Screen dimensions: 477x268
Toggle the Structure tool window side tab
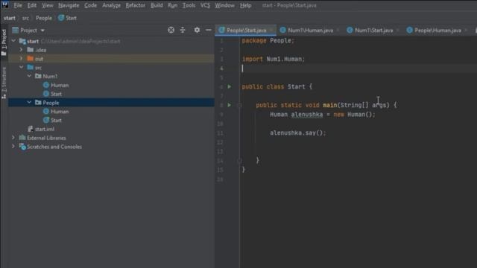(x=4, y=83)
